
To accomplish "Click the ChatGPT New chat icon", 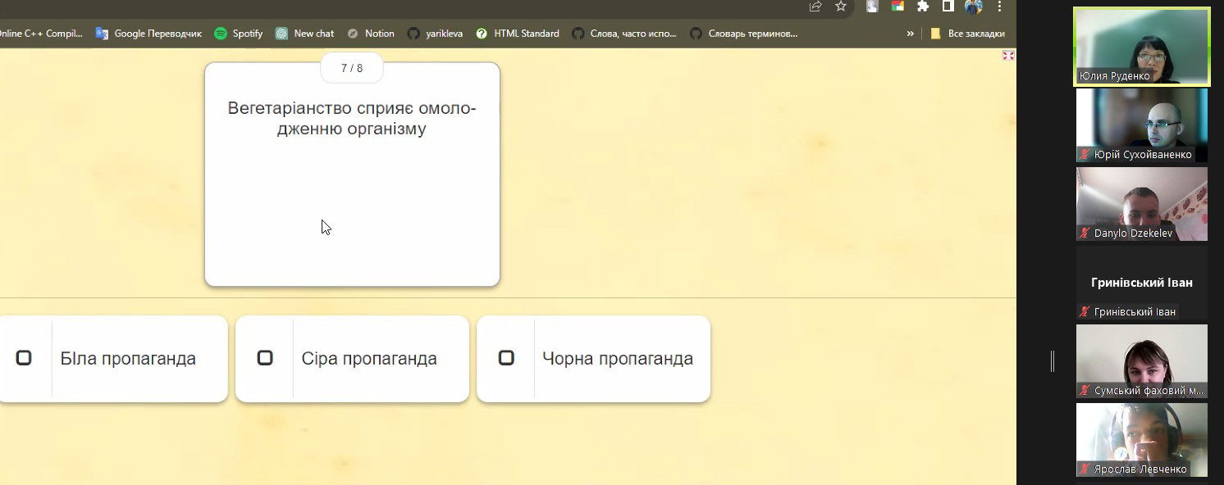I will tap(281, 34).
